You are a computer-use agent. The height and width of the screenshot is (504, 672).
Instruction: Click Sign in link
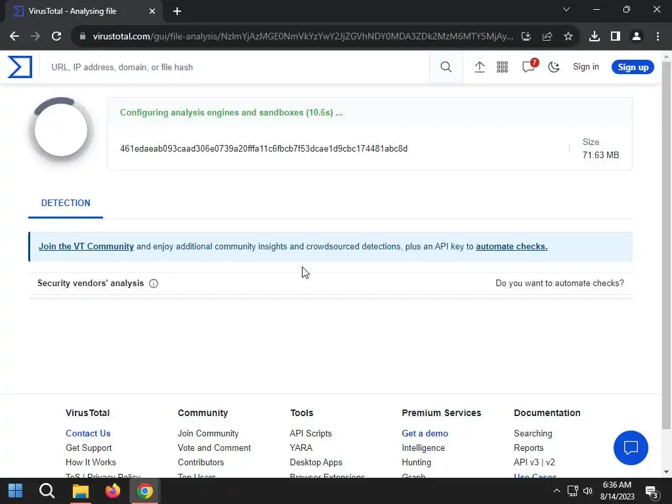point(586,67)
